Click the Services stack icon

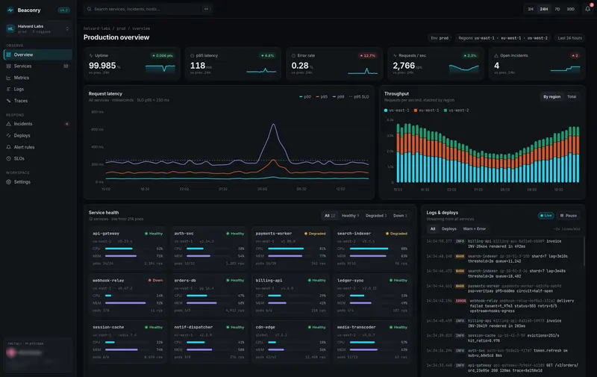(x=9, y=66)
